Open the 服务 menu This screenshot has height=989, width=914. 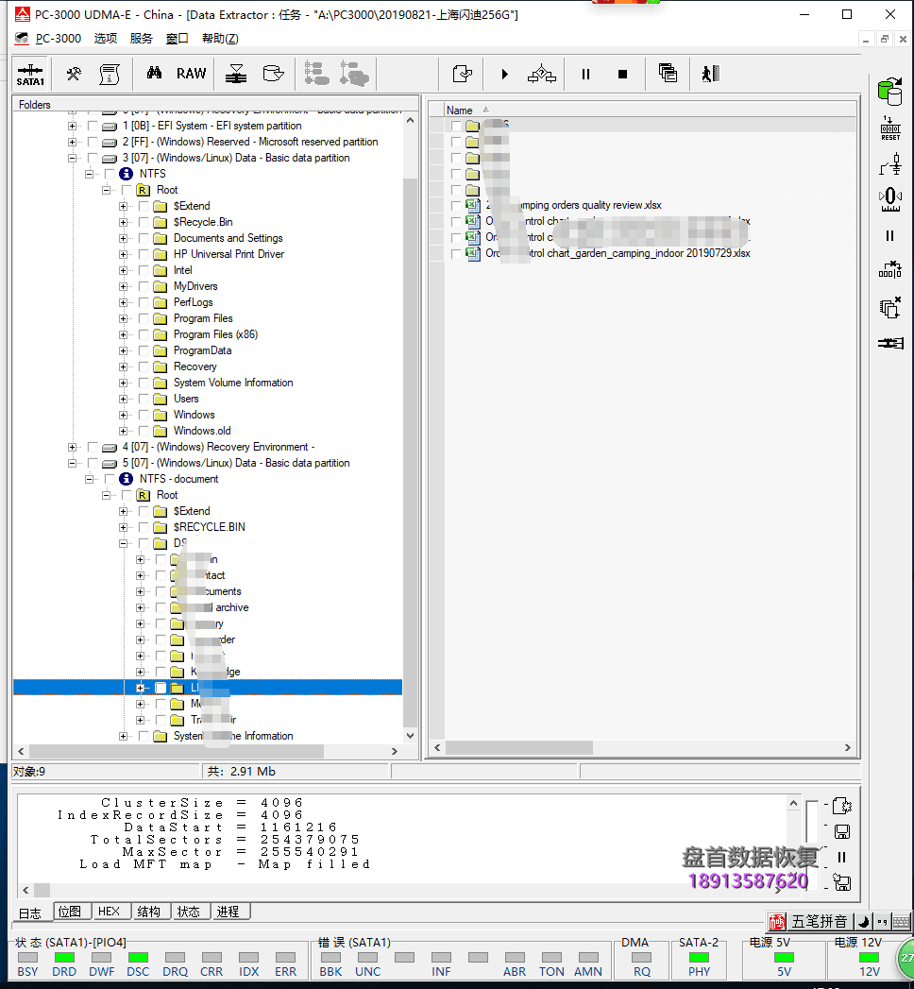pyautogui.click(x=142, y=39)
